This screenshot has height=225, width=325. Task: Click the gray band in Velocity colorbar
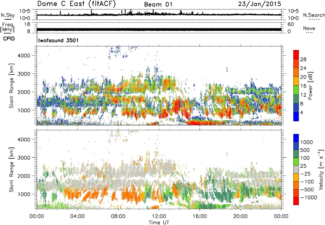tap(296, 169)
